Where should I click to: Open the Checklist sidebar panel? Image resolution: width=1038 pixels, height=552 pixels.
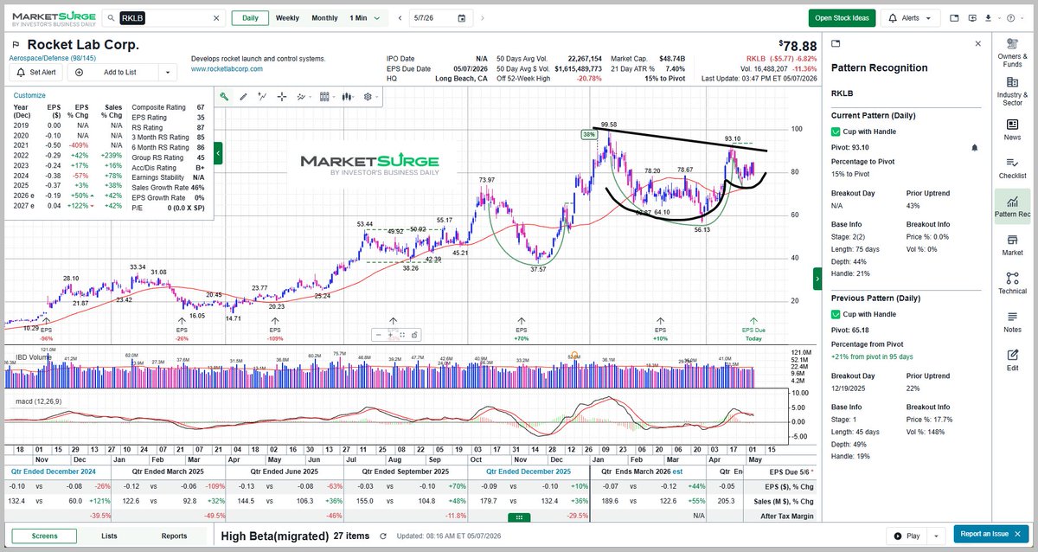(1012, 168)
